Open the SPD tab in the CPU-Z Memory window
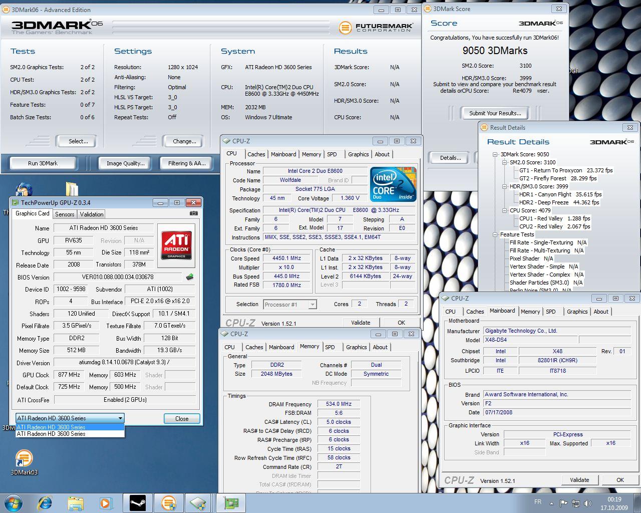Image resolution: width=641 pixels, height=513 pixels. 330,347
